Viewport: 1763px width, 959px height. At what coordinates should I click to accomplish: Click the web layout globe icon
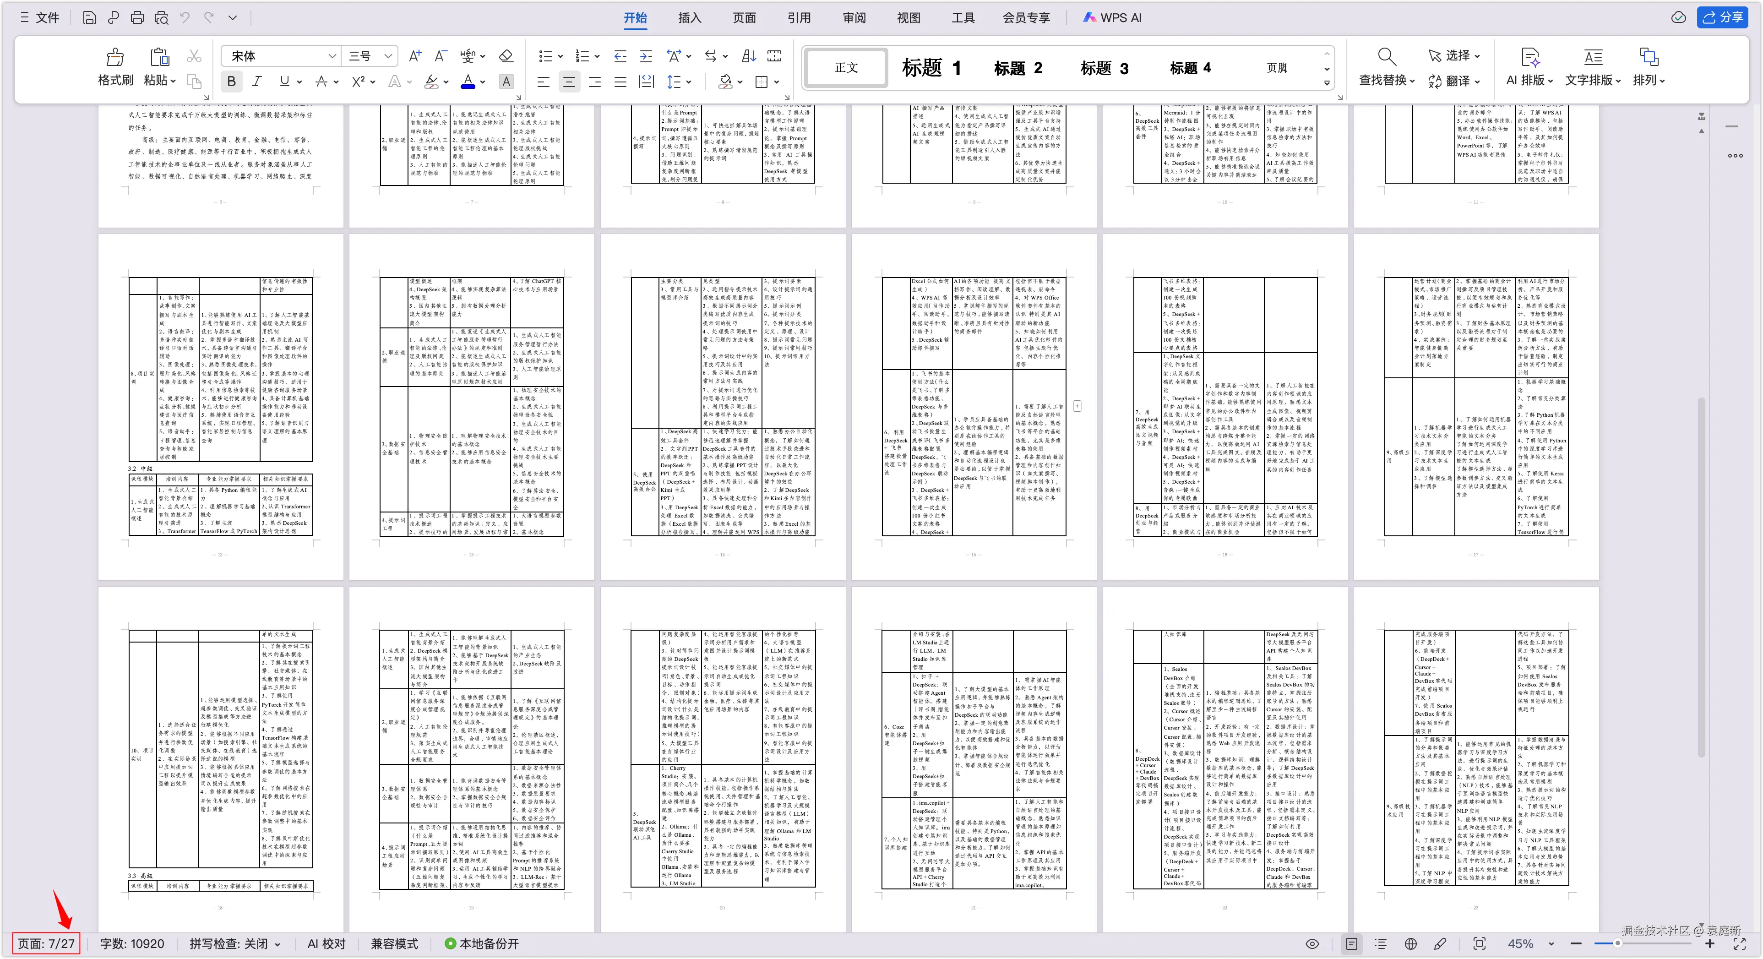(1410, 944)
